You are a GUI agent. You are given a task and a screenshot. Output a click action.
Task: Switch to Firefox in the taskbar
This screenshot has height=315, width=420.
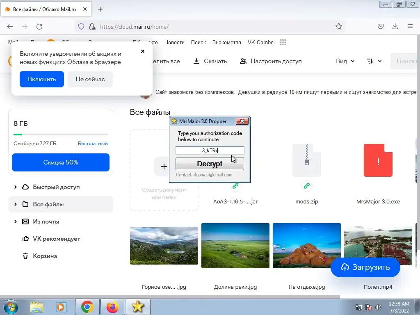pyautogui.click(x=112, y=307)
